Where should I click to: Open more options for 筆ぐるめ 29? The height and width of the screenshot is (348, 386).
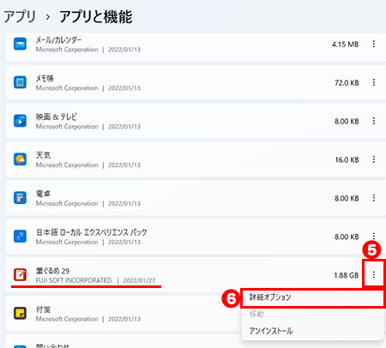374,275
